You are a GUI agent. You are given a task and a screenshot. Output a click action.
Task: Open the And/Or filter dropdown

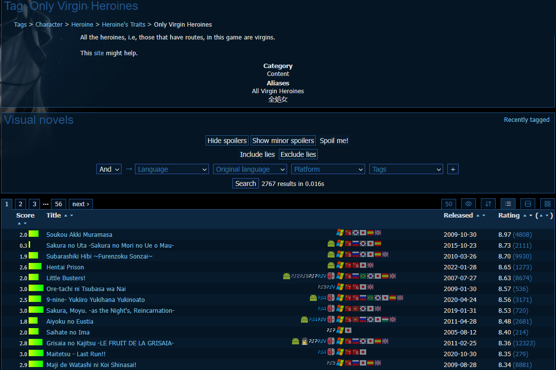click(109, 169)
